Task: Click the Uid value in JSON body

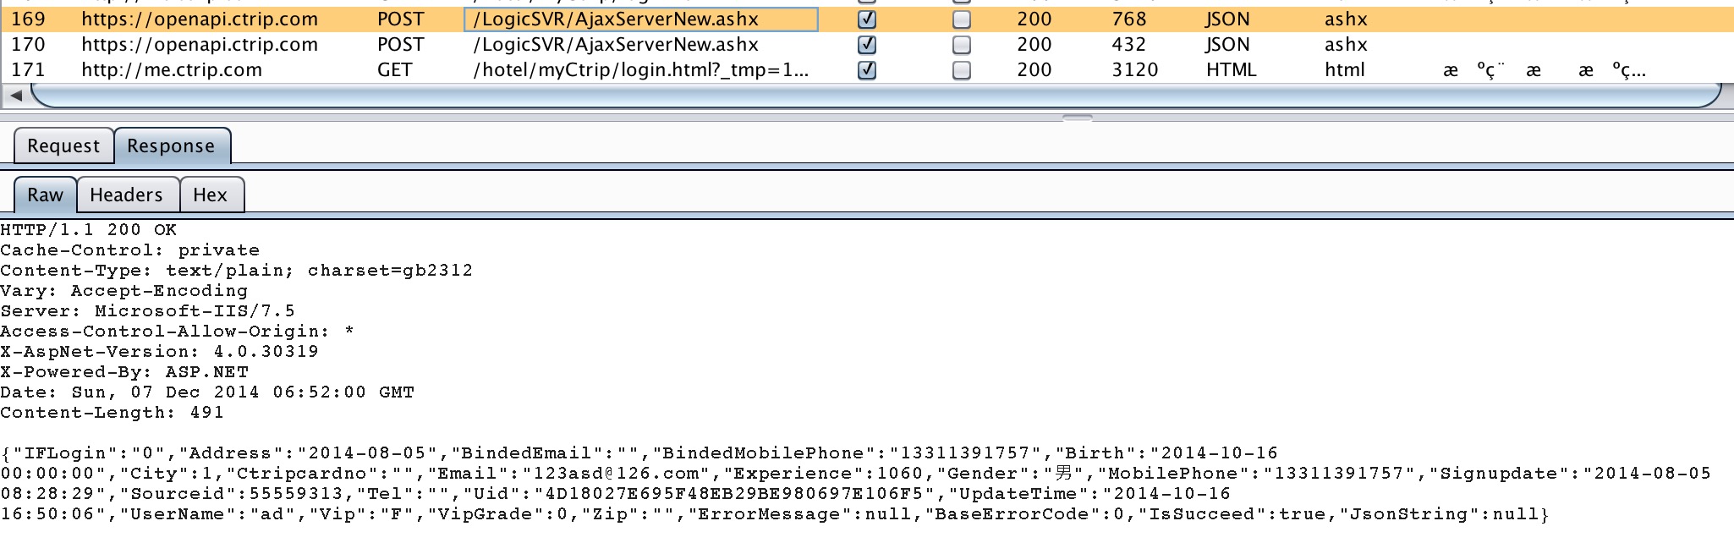Action: click(734, 494)
